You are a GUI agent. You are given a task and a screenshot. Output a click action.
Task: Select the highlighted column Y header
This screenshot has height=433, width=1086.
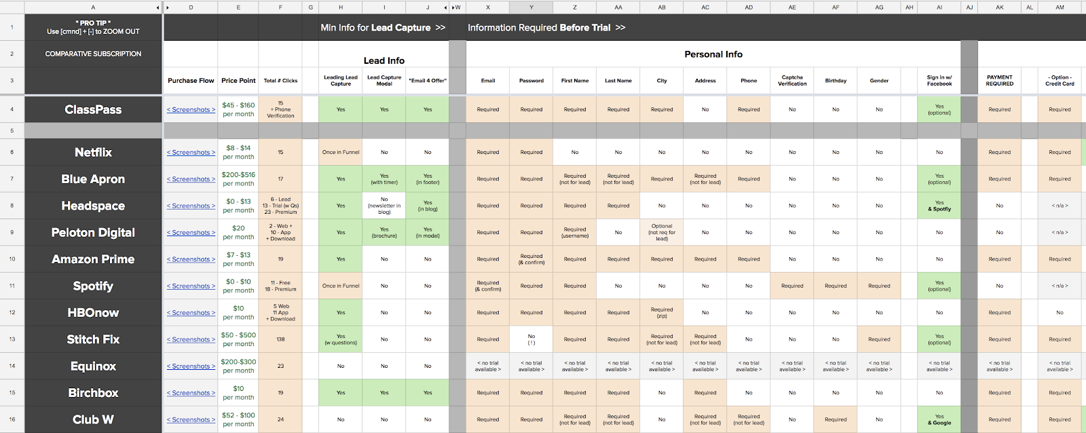coord(531,7)
